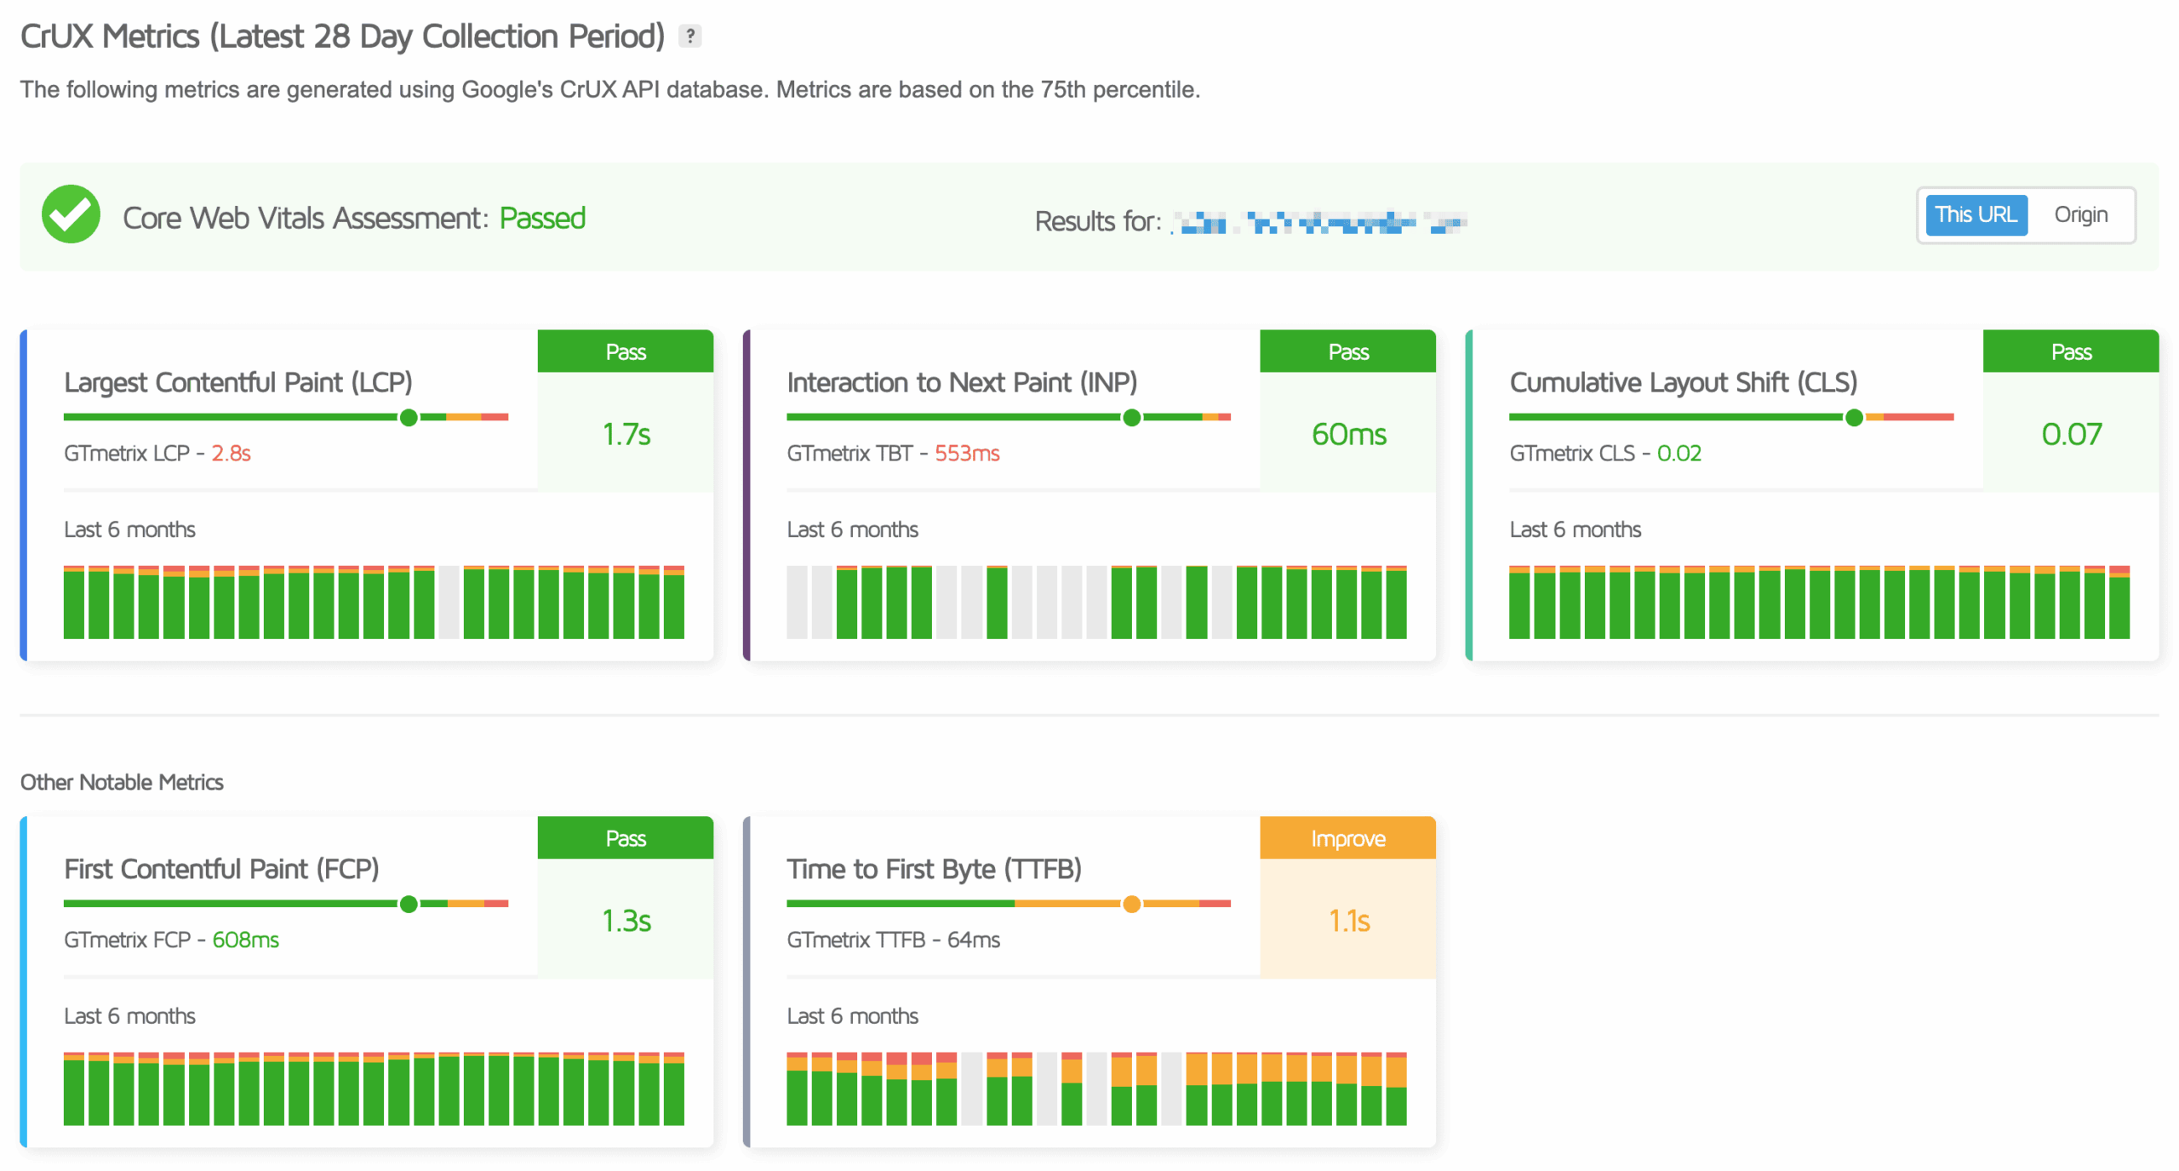
Task: Expand the Time to First Byte card
Action: pos(935,869)
